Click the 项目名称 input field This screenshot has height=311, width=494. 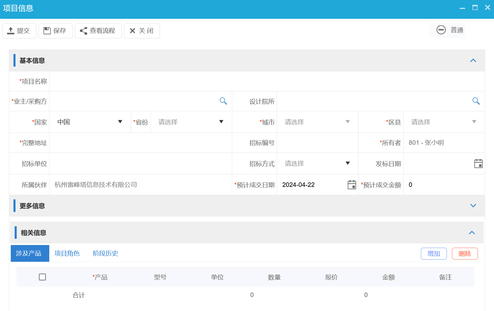(232, 81)
